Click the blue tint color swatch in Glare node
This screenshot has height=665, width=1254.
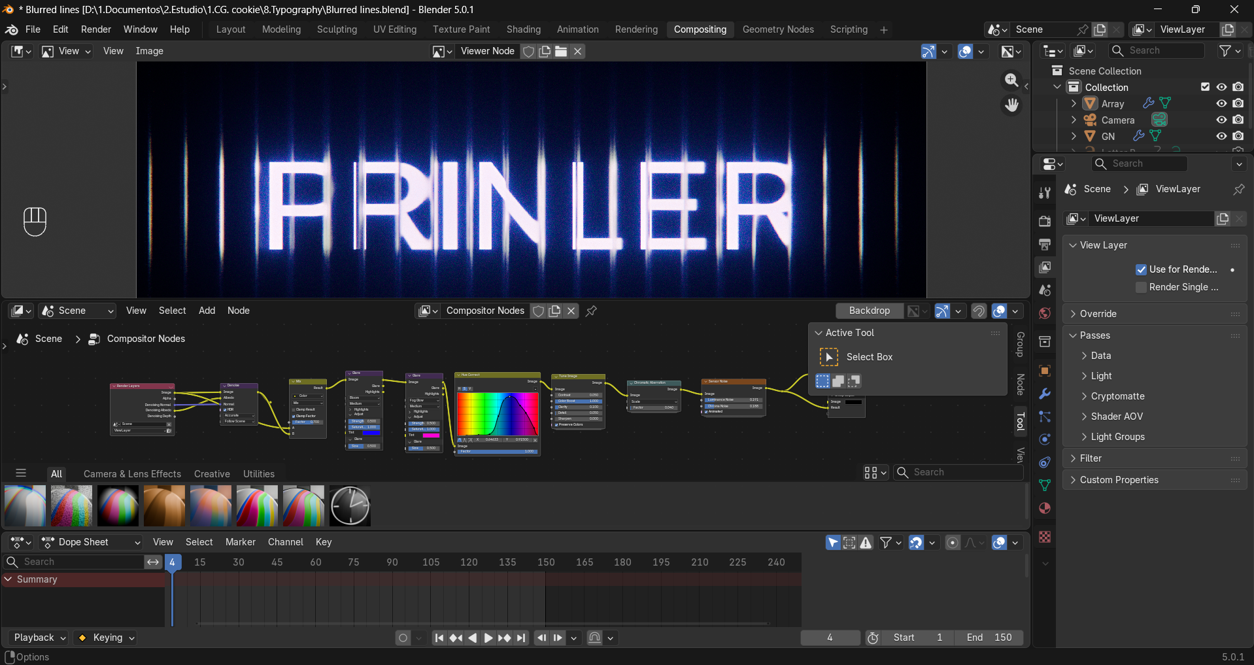(x=371, y=432)
